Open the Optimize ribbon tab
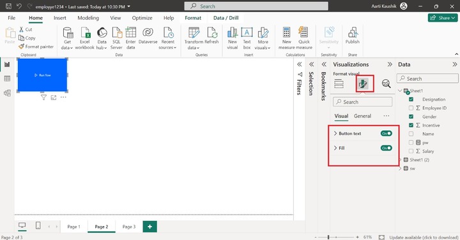 click(x=142, y=18)
